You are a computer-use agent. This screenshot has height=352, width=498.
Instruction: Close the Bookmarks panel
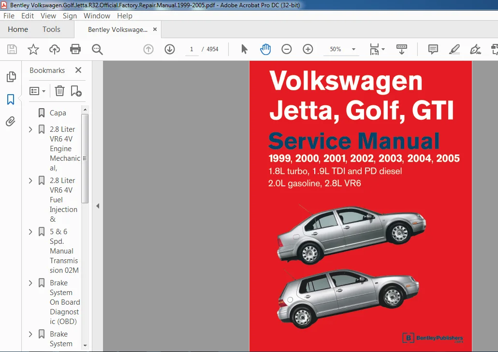point(78,70)
